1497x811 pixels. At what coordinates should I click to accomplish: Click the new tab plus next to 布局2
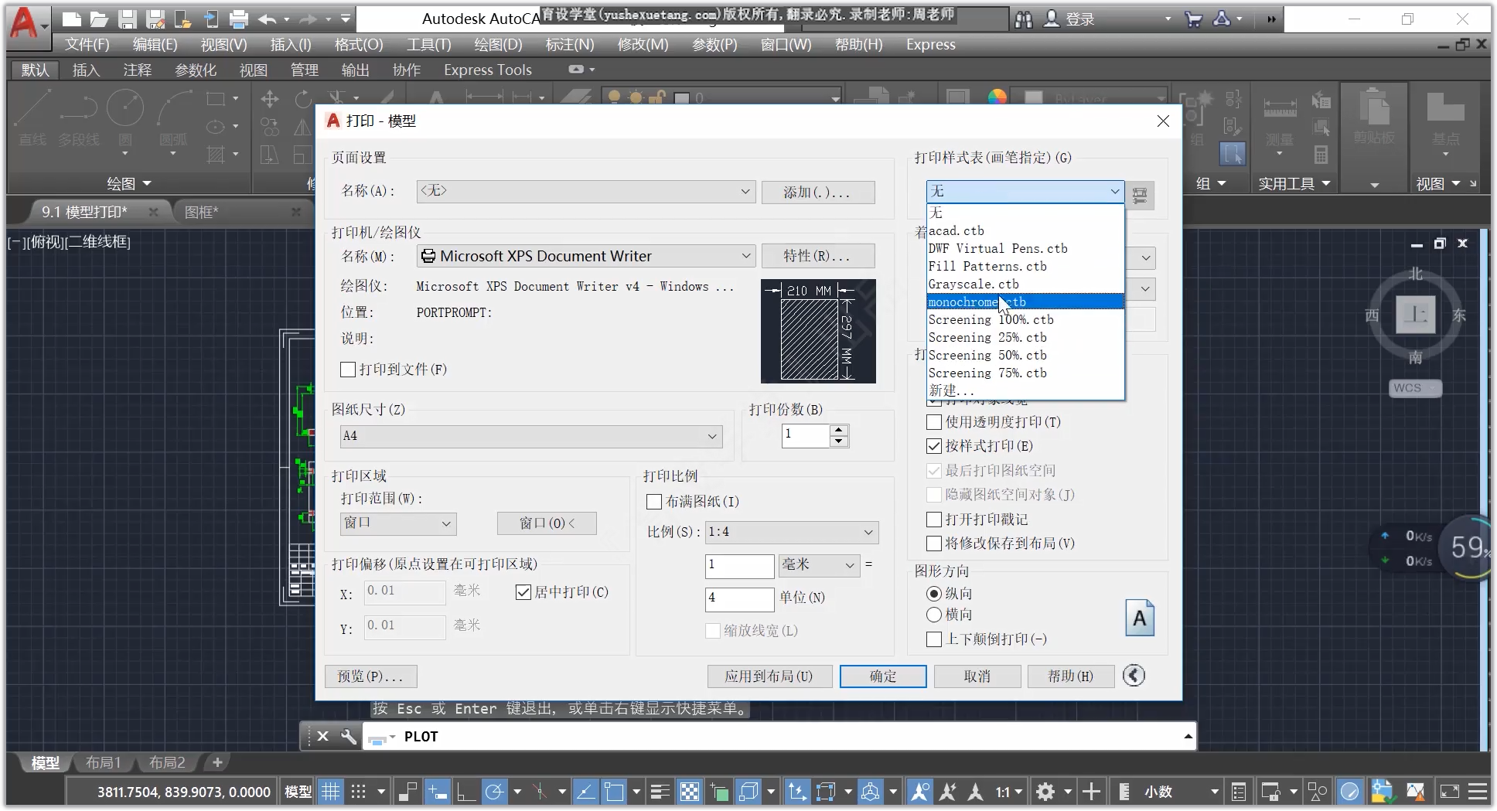point(217,762)
